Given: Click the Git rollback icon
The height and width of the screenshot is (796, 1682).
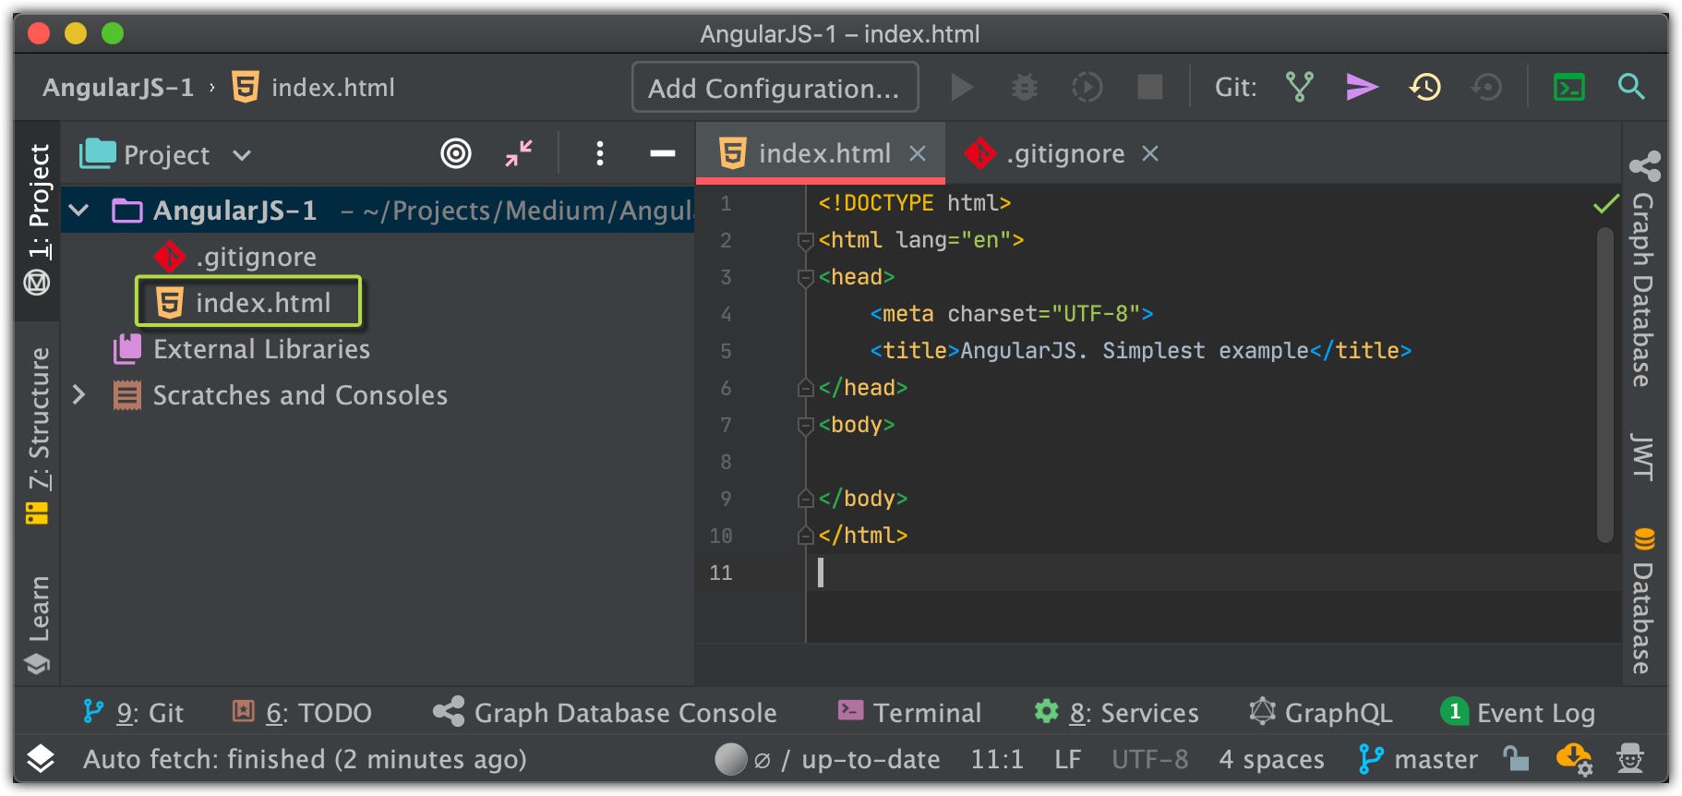Looking at the screenshot, I should [1487, 88].
